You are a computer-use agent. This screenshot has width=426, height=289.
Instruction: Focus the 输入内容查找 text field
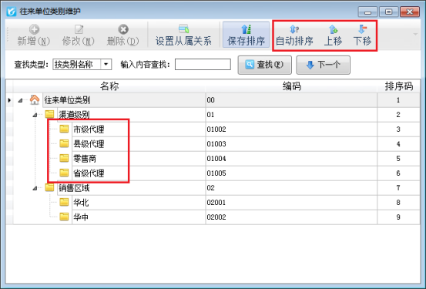click(x=203, y=65)
